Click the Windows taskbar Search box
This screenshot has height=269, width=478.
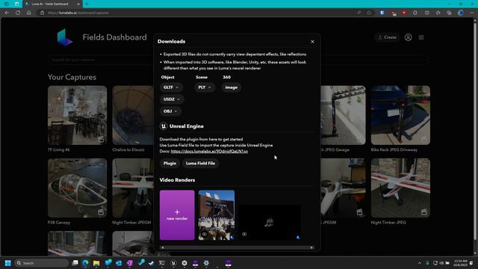(42, 263)
